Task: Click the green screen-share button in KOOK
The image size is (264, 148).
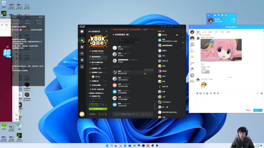Action: pyautogui.click(x=98, y=109)
